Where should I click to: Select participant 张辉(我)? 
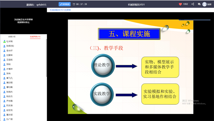click(x=10, y=46)
